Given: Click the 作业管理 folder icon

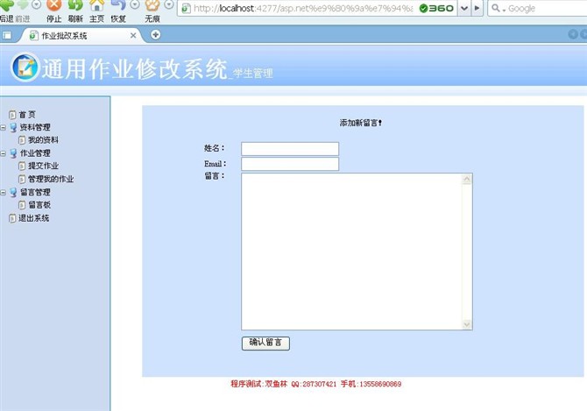Looking at the screenshot, I should [13, 153].
